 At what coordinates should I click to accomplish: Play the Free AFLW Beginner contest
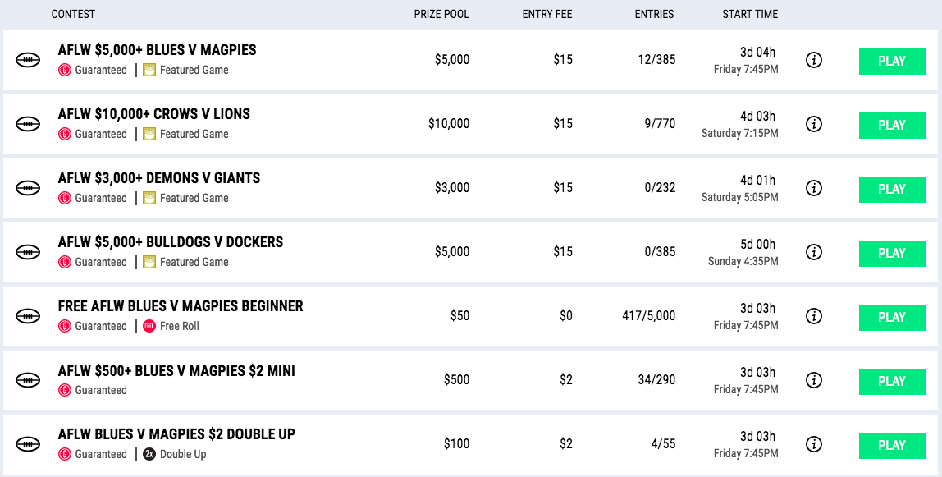coord(892,317)
